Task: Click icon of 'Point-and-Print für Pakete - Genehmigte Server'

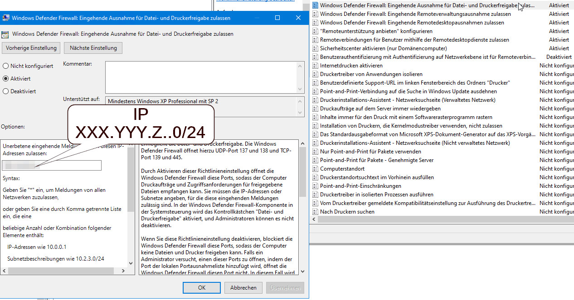Action: [316, 160]
